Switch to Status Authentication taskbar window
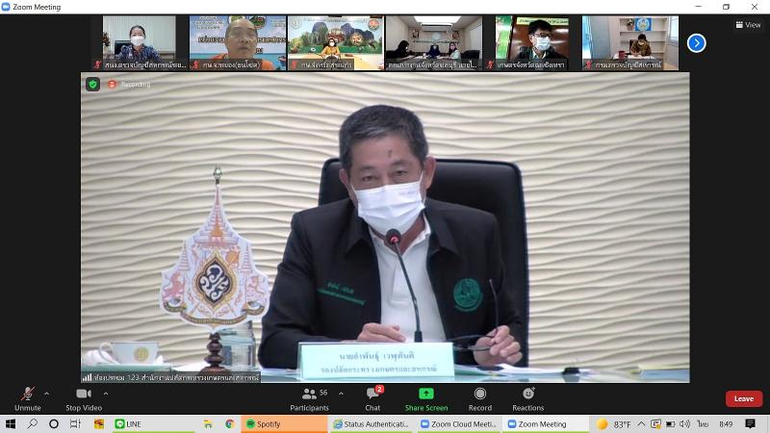Viewport: 770px width, 433px height. (x=372, y=424)
